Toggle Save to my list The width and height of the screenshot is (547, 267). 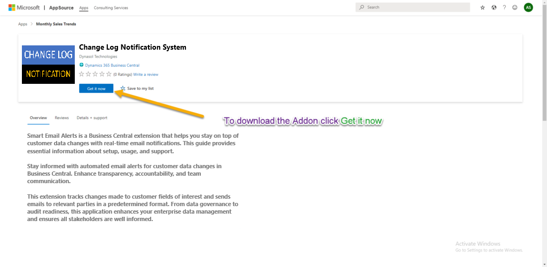(x=137, y=89)
